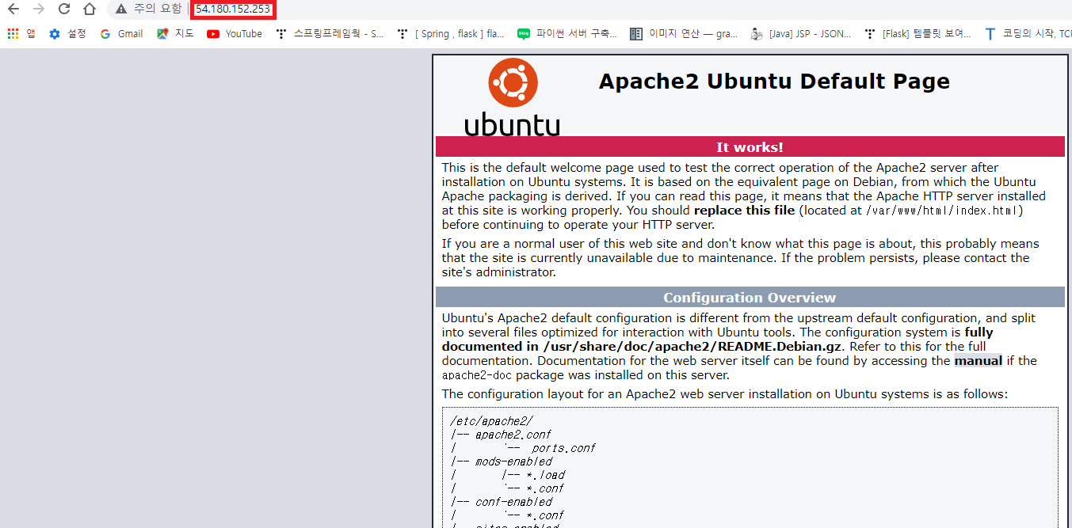Screen dimensions: 1072x528
Task: Click the Configuration Overview header text
Action: pyautogui.click(x=750, y=298)
